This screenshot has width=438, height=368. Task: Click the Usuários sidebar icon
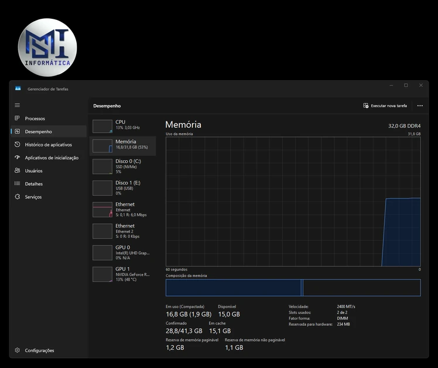click(x=18, y=171)
